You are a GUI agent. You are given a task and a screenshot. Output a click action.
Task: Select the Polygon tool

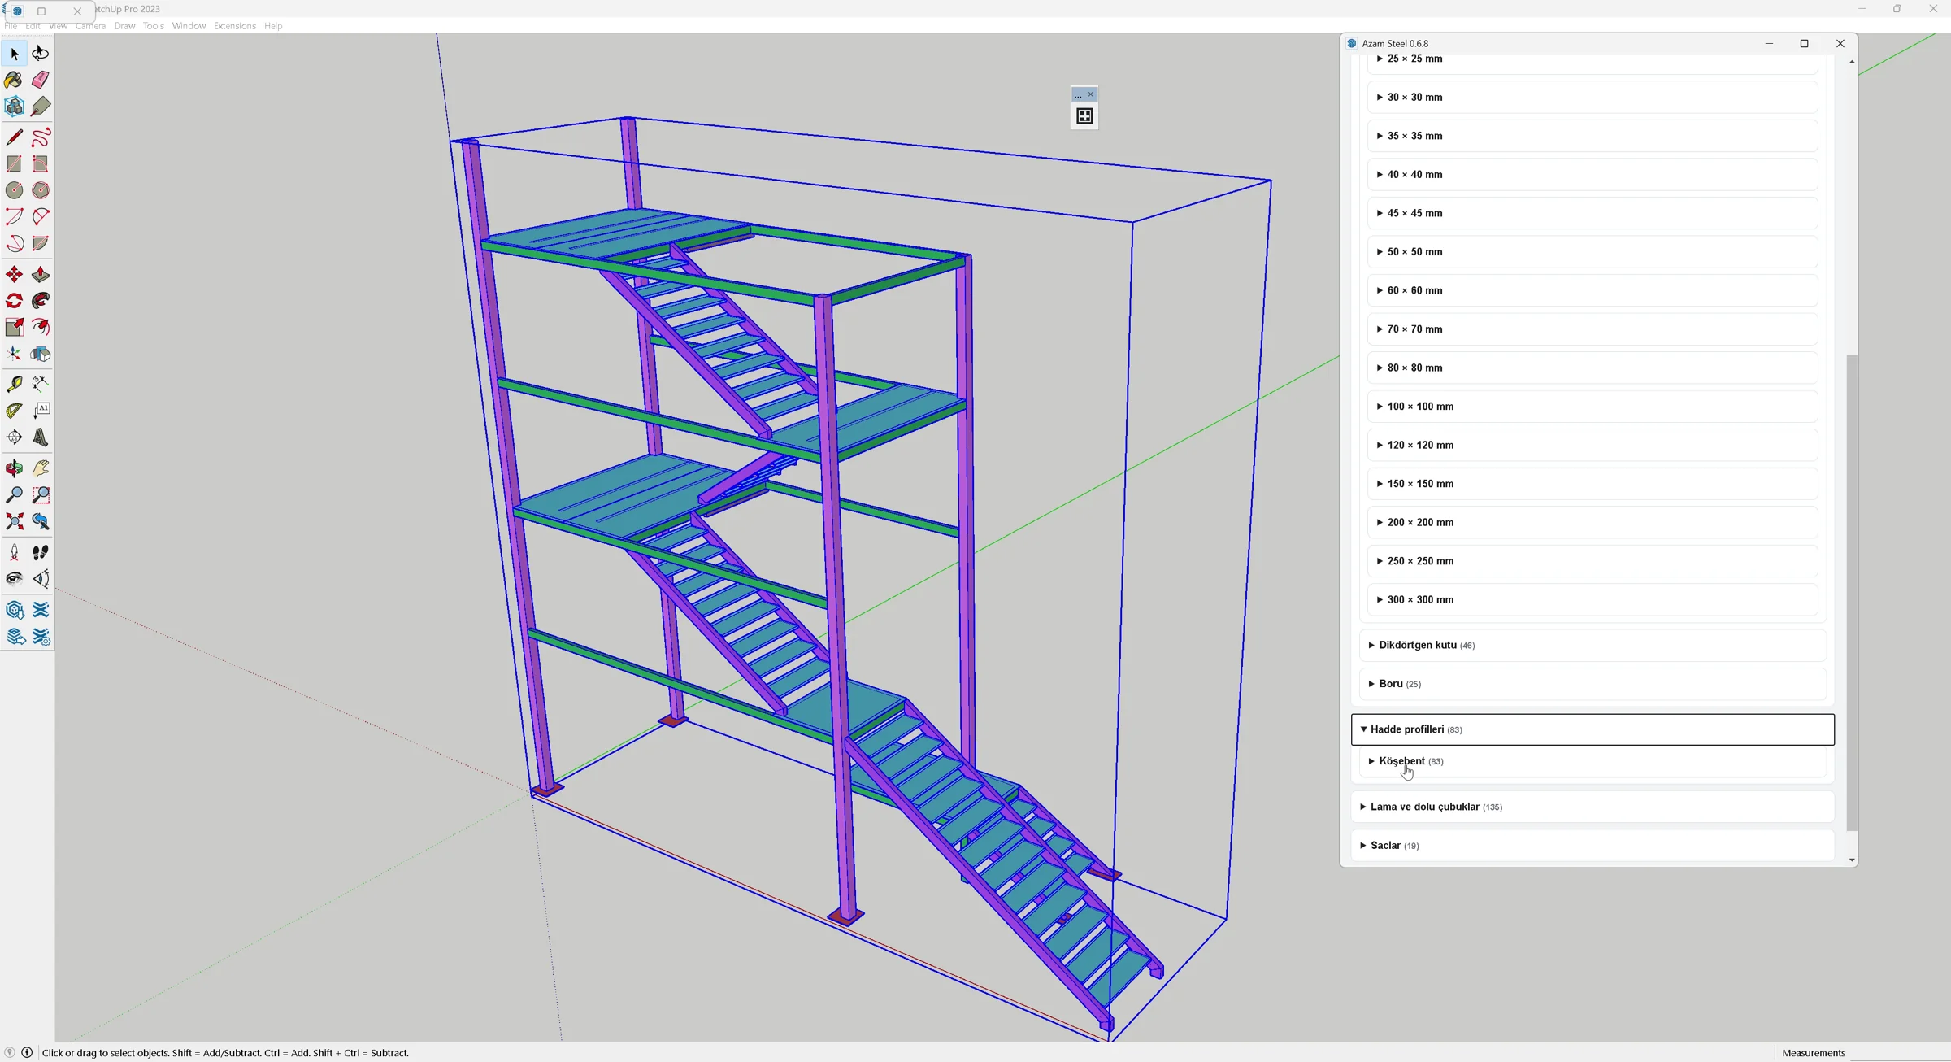click(41, 190)
